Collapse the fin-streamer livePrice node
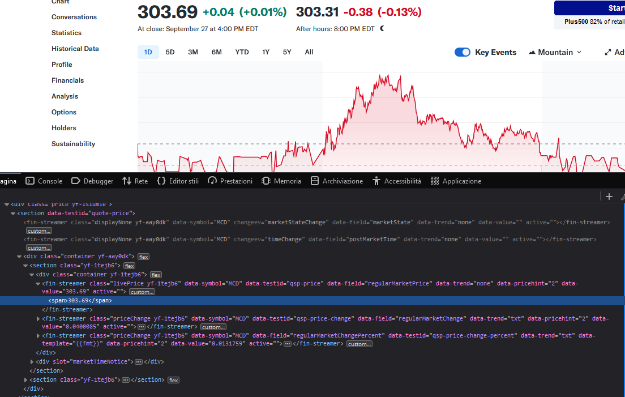625x397 pixels. pyautogui.click(x=38, y=284)
